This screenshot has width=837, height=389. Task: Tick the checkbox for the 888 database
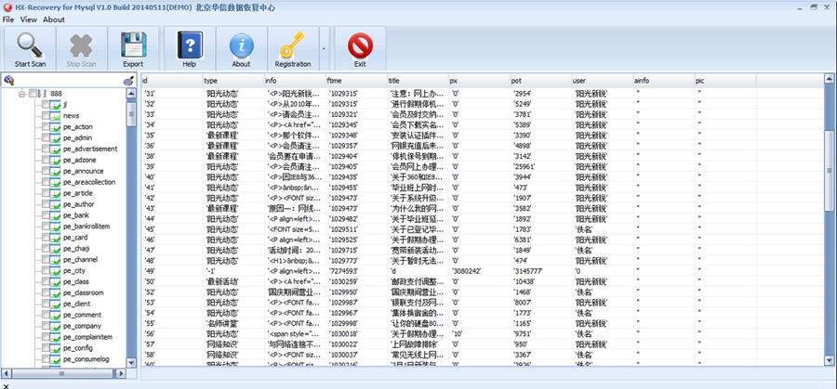coord(33,93)
